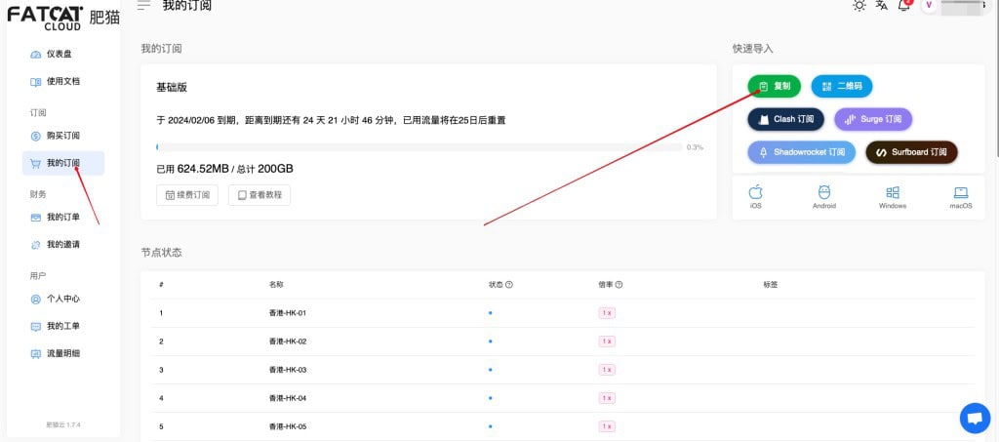
Task: Select 我的订阅 in sidebar
Action: pos(63,163)
